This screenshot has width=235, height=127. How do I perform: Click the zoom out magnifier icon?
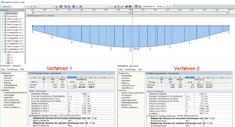tap(69, 6)
